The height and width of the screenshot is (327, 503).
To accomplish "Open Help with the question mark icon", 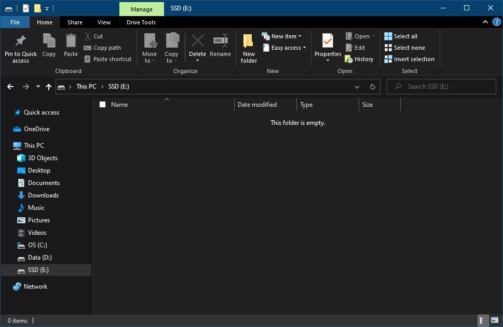I will coord(496,22).
